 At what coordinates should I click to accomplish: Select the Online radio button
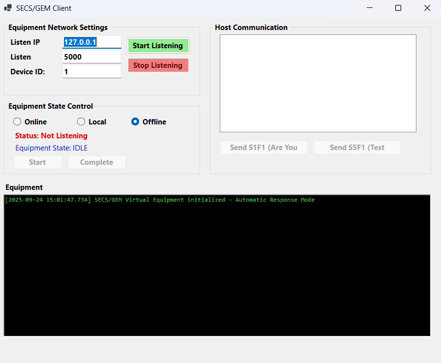click(18, 122)
